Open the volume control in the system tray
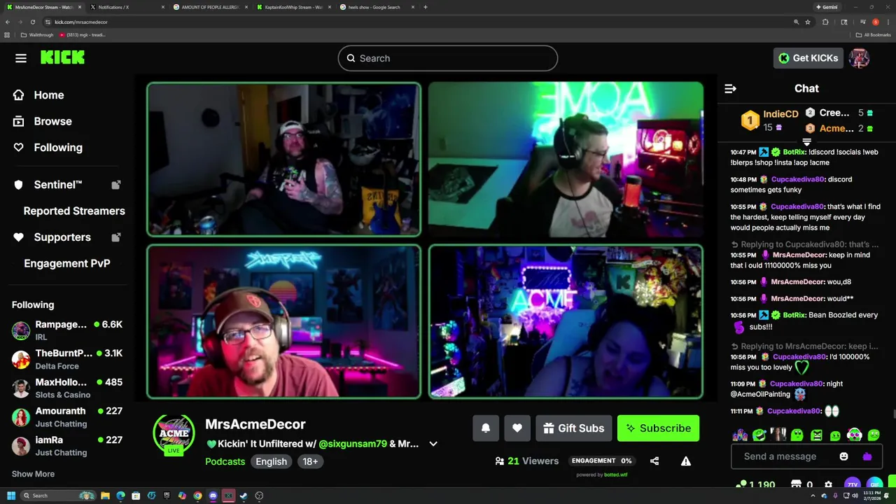This screenshot has height=504, width=896. (855, 496)
